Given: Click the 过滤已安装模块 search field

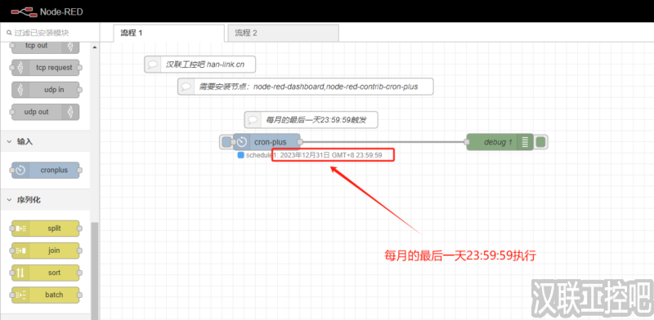Looking at the screenshot, I should click(50, 33).
